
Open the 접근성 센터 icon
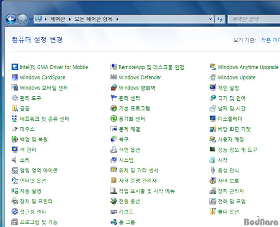(15, 211)
